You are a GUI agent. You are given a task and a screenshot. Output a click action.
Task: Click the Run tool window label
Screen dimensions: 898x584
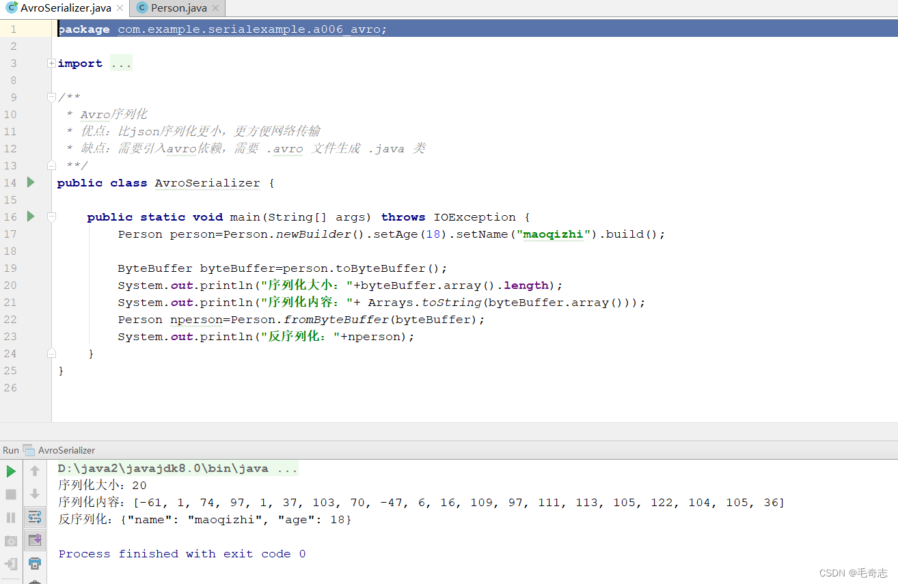11,450
